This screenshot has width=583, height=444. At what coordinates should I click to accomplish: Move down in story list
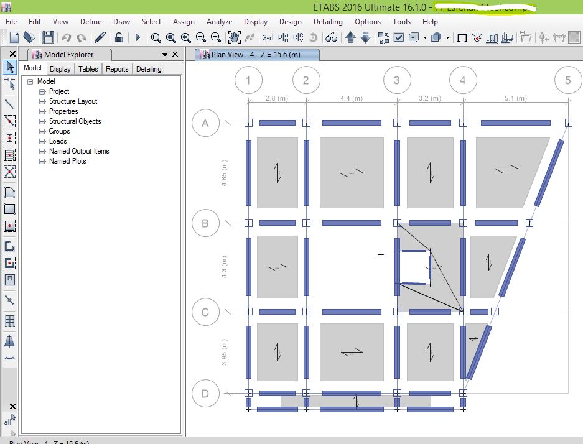coord(365,37)
